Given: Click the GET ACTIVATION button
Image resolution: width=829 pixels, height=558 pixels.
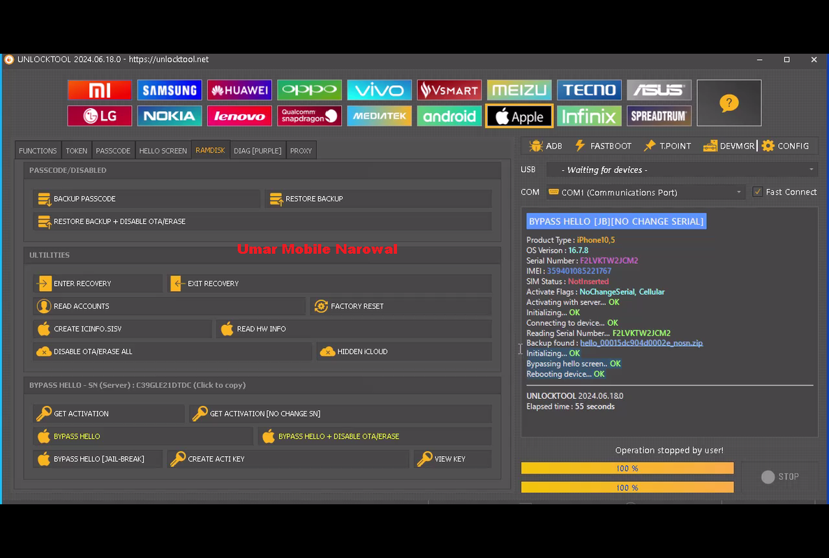Looking at the screenshot, I should click(108, 414).
